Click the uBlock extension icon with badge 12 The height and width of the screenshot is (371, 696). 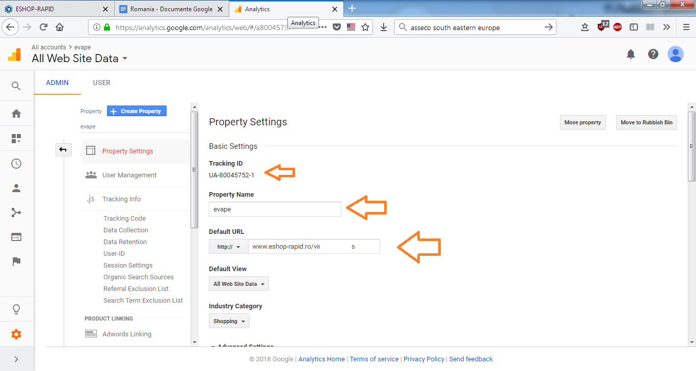pyautogui.click(x=602, y=26)
